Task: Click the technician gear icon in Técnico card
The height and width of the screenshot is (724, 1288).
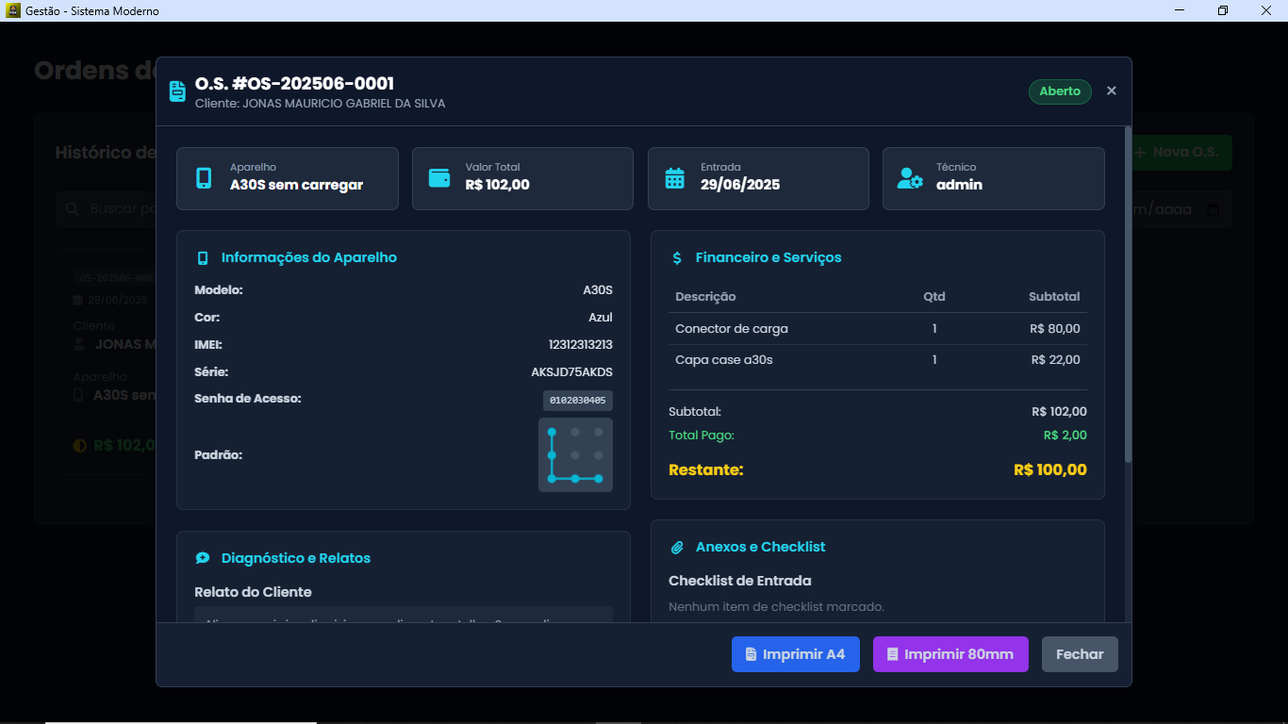Action: click(x=910, y=178)
